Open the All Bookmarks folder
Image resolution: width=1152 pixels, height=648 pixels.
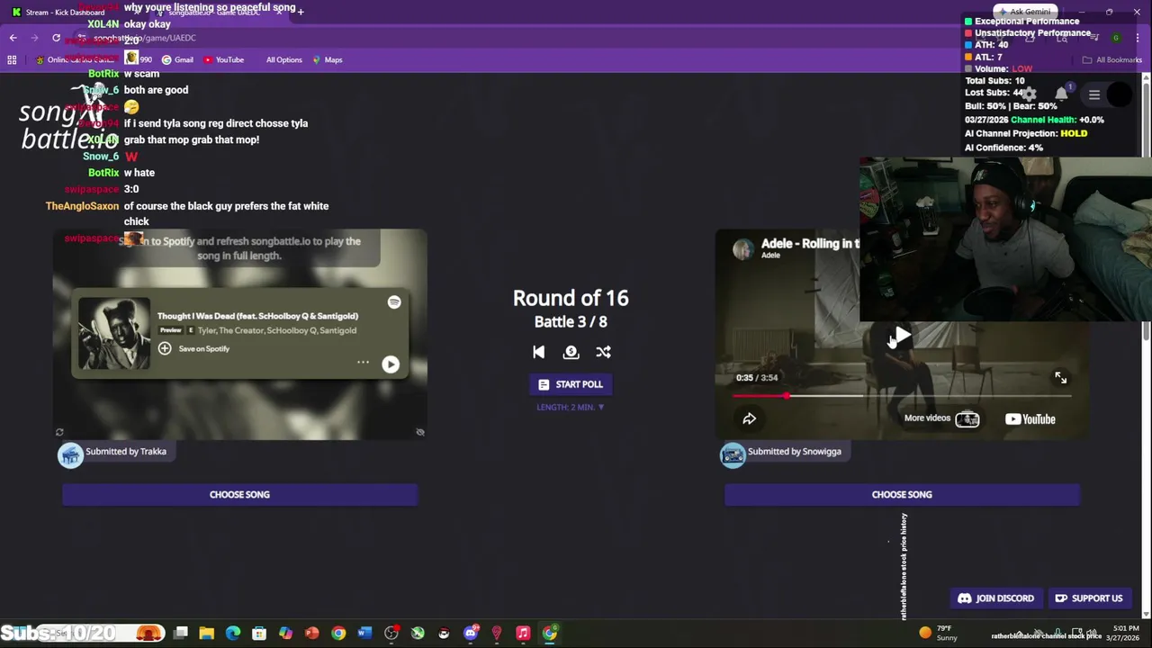point(1112,59)
